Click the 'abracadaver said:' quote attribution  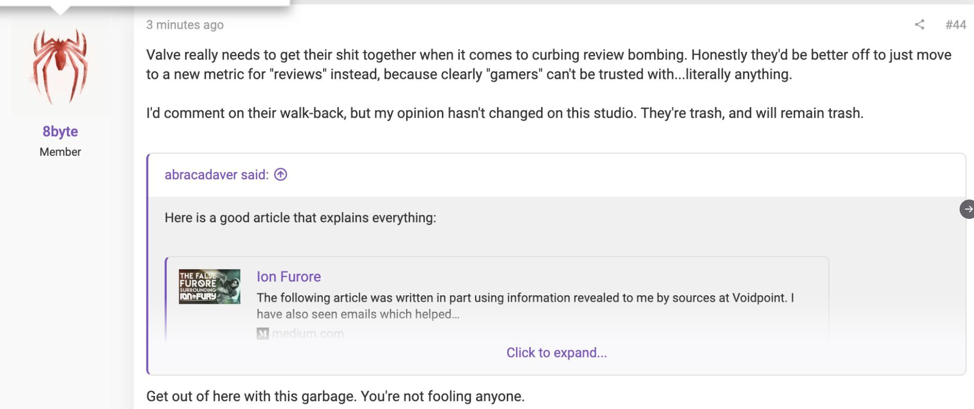click(x=216, y=175)
